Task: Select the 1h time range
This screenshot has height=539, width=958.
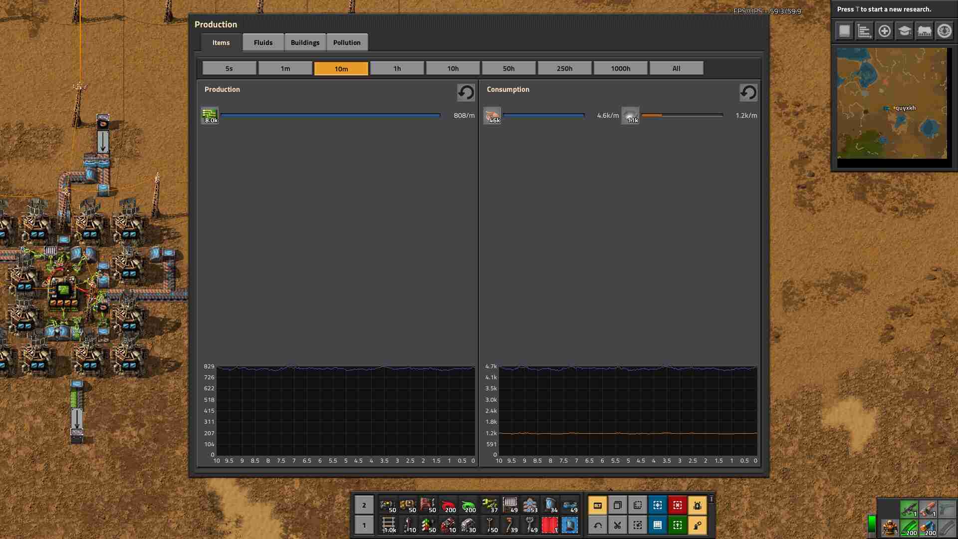Action: pos(397,68)
